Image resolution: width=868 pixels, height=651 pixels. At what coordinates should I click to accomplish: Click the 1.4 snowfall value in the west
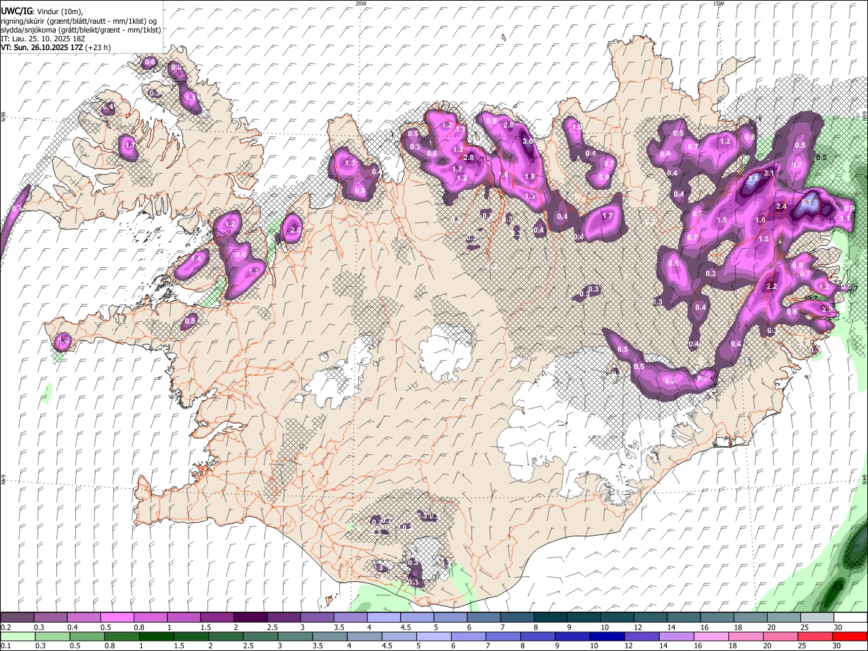(x=197, y=258)
